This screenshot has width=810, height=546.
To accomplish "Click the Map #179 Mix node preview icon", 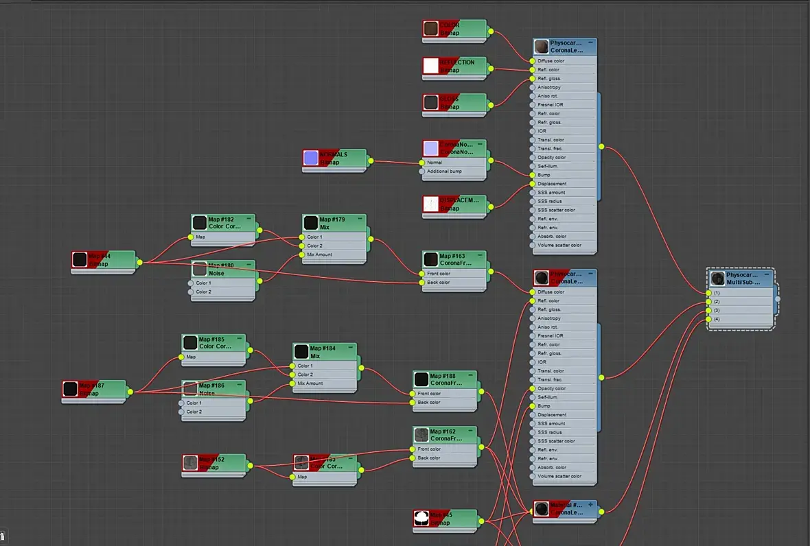I will tap(311, 222).
